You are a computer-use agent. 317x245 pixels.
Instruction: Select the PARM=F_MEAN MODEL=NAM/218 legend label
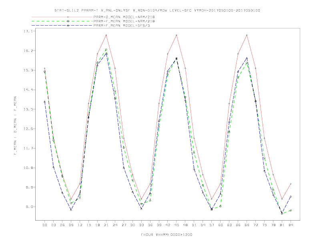click(x=124, y=21)
